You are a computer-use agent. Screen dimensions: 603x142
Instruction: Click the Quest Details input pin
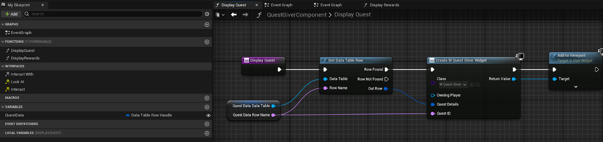tap(433, 105)
